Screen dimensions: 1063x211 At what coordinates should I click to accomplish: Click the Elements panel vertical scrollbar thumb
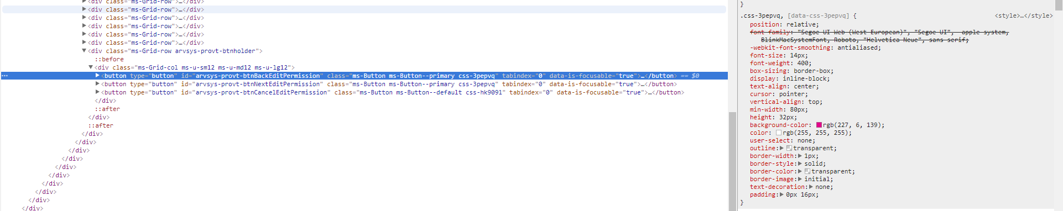(732, 161)
